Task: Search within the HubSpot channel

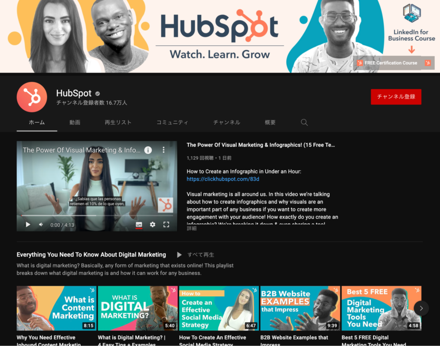Action: [304, 122]
